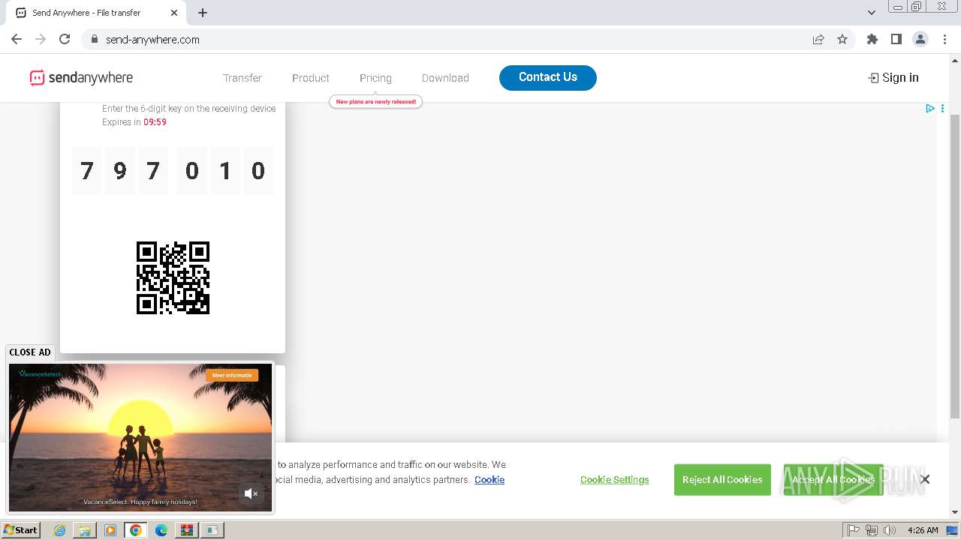Image resolution: width=961 pixels, height=540 pixels.
Task: Close the Send Anywhere tab
Action: coord(174,13)
